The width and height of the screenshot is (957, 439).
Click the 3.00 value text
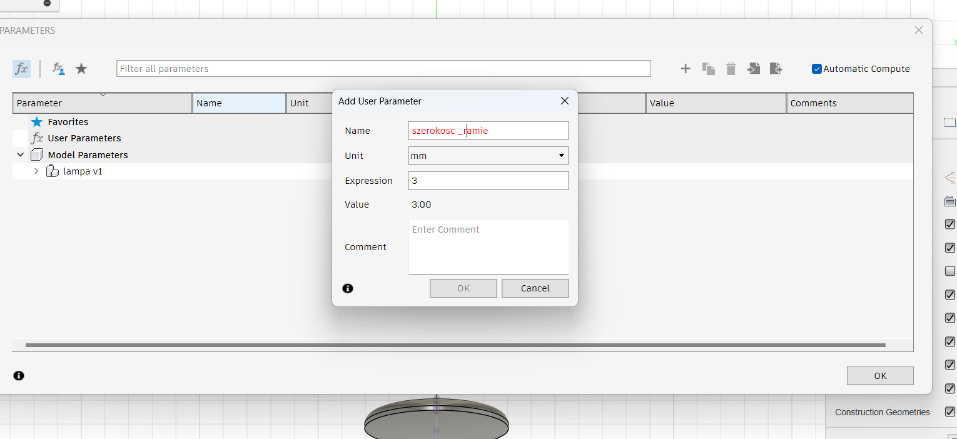pos(422,204)
